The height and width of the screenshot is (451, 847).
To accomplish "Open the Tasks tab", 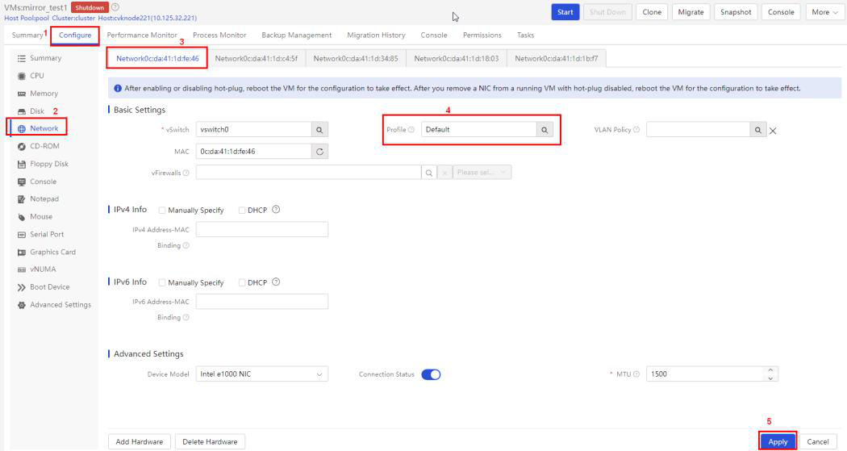I will (525, 35).
